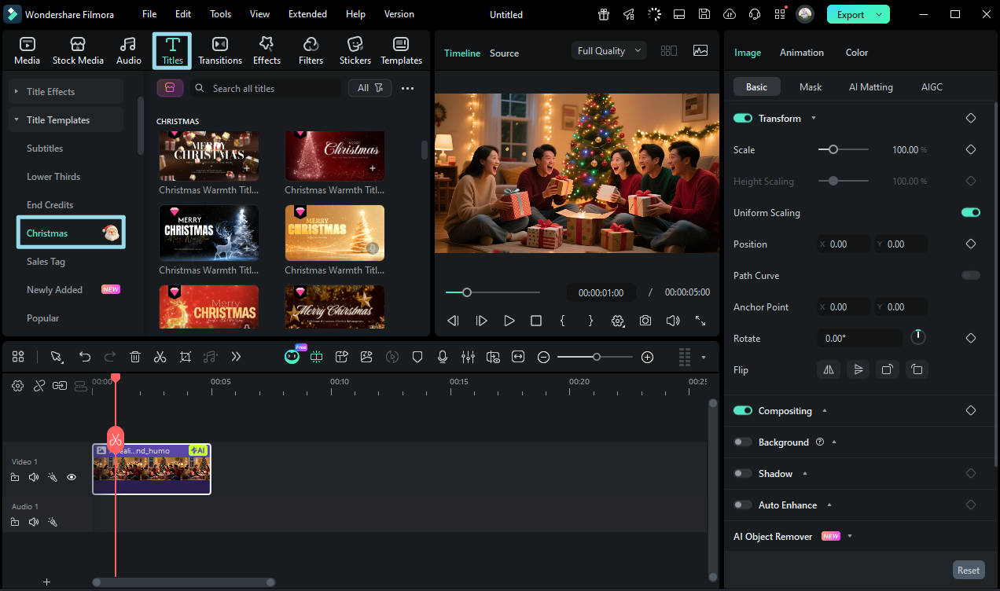Switch to the Color tab

(857, 53)
